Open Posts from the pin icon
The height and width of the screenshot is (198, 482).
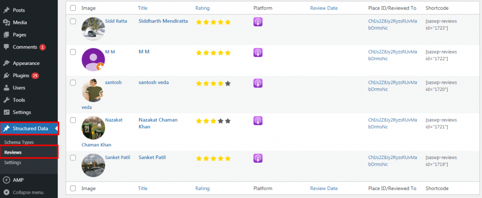[x=6, y=10]
